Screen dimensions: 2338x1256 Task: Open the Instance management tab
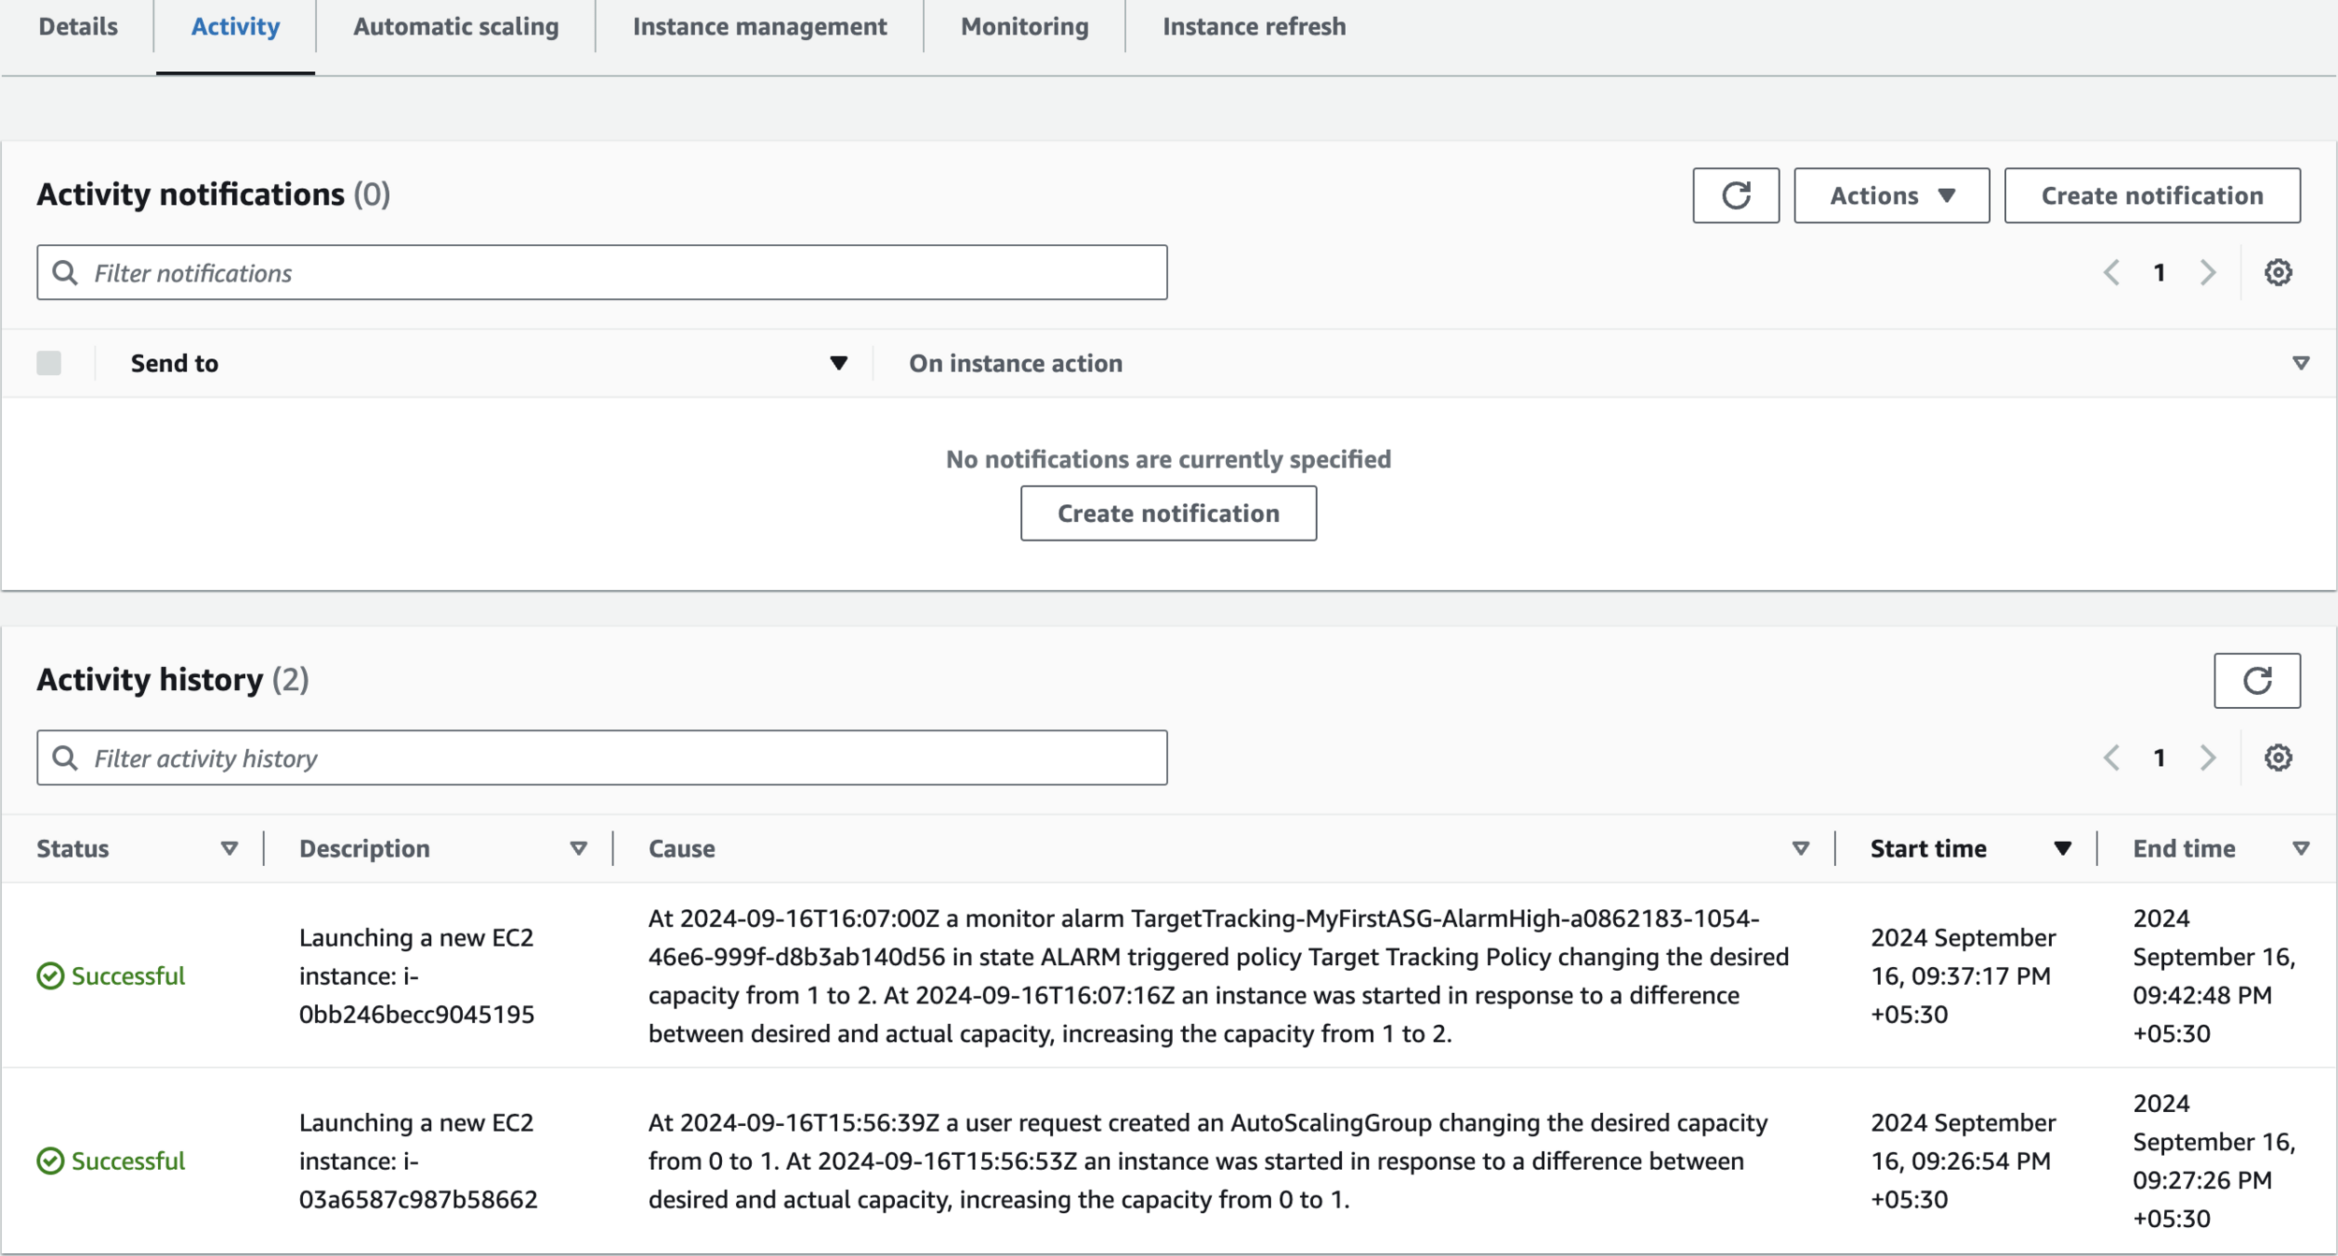[759, 27]
